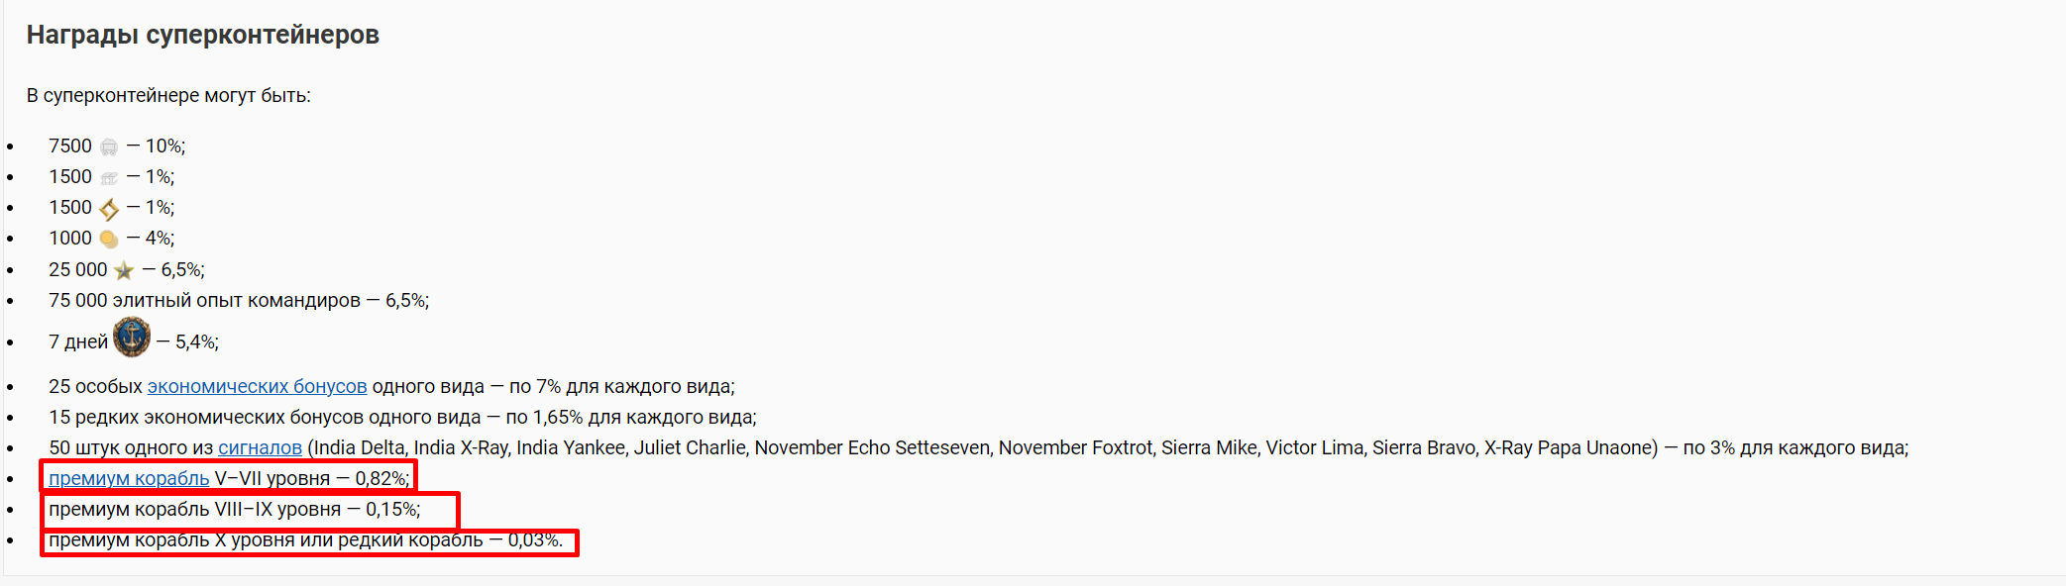Click the 10% coal probability text
The height and width of the screenshot is (586, 2066).
pos(165,146)
